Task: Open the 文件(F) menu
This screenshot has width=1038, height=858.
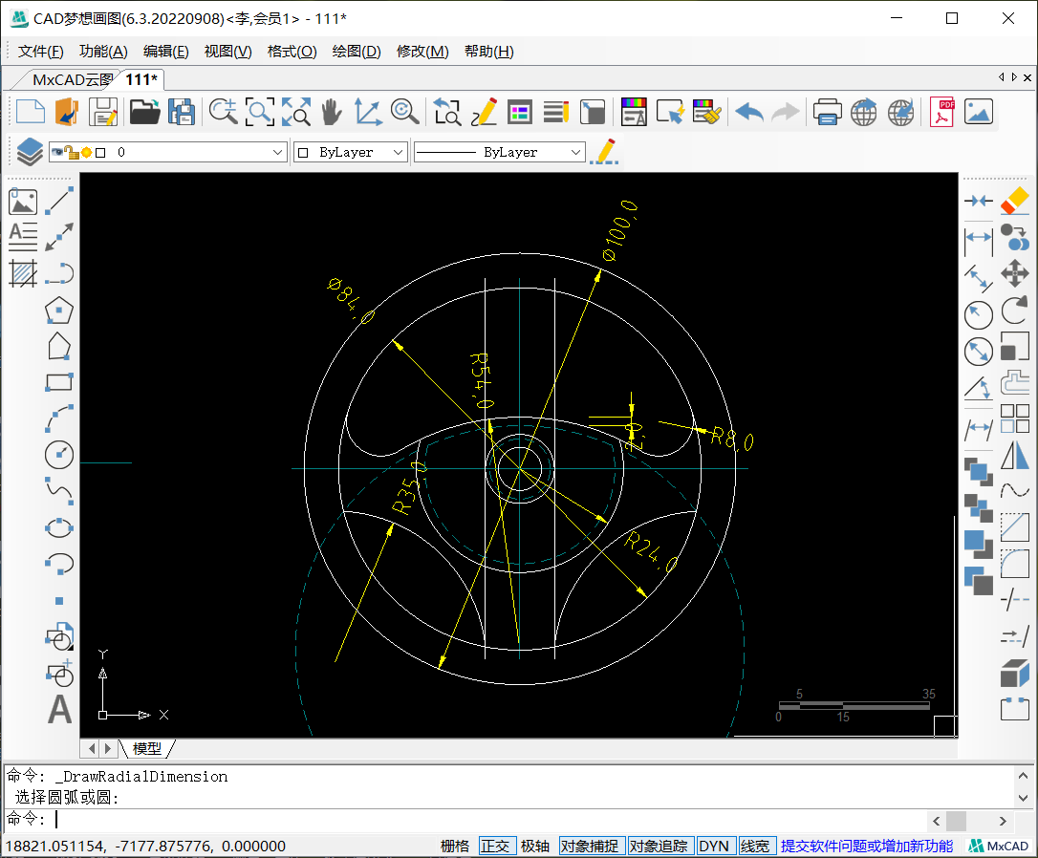Action: coord(40,52)
